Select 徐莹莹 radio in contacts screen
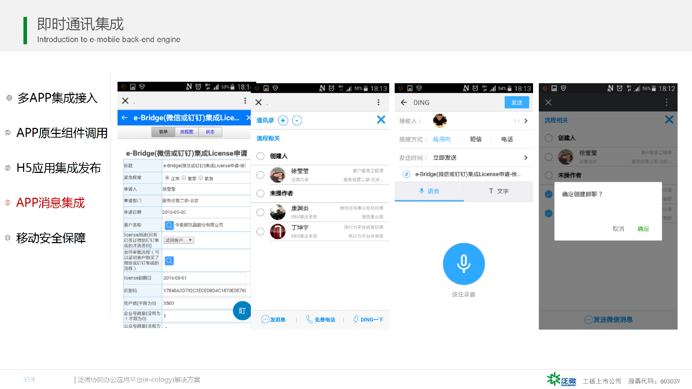Viewport: 692px width, 389px height. (260, 175)
